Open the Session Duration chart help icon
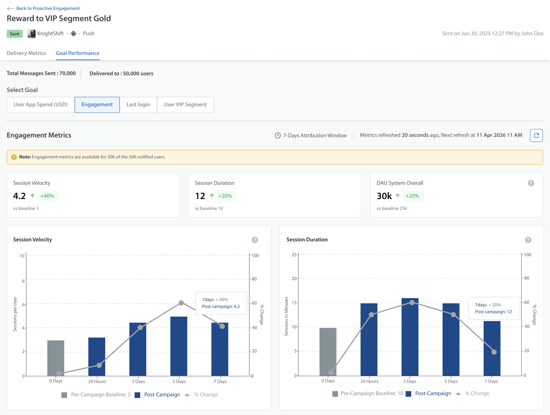The width and height of the screenshot is (550, 415). tap(528, 240)
